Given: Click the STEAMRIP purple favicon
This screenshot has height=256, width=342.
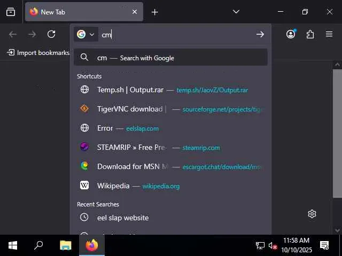Looking at the screenshot, I should click(x=84, y=147).
